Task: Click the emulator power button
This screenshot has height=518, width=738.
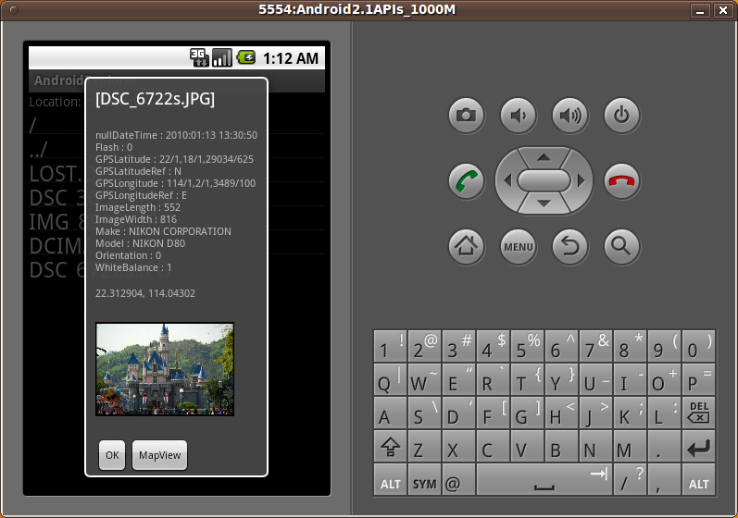Action: pyautogui.click(x=621, y=116)
